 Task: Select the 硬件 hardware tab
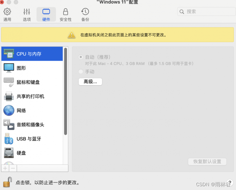point(46,15)
